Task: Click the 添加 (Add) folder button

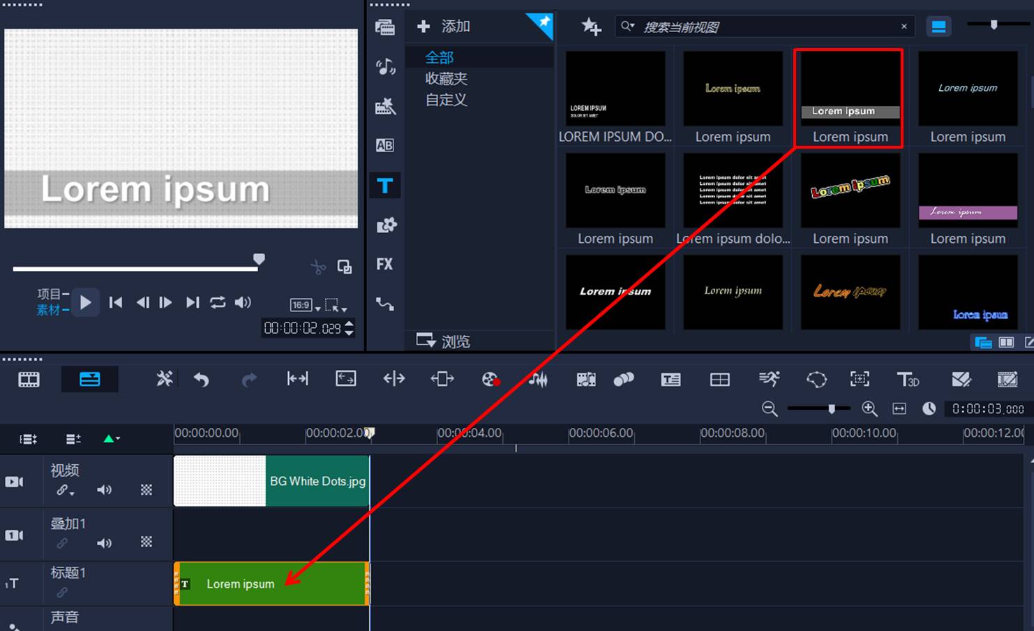Action: click(444, 27)
